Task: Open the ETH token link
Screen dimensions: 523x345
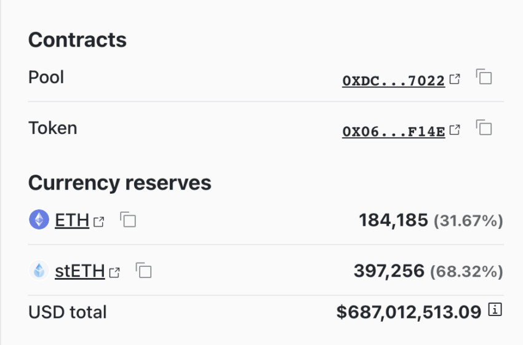Action: [x=72, y=220]
